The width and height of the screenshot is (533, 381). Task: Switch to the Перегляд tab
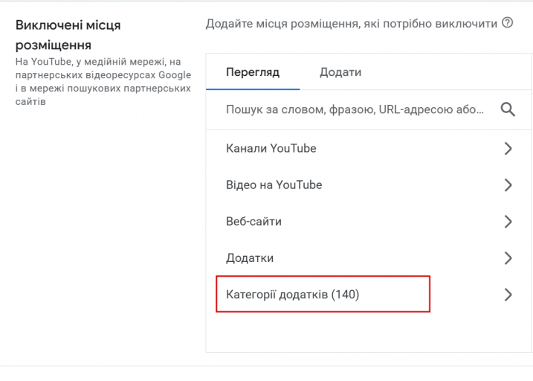(x=253, y=72)
